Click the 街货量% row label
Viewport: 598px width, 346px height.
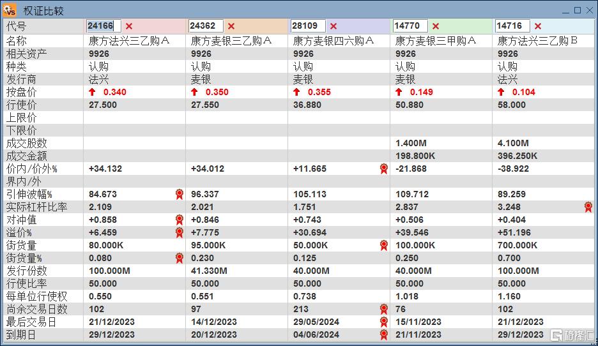(x=24, y=258)
